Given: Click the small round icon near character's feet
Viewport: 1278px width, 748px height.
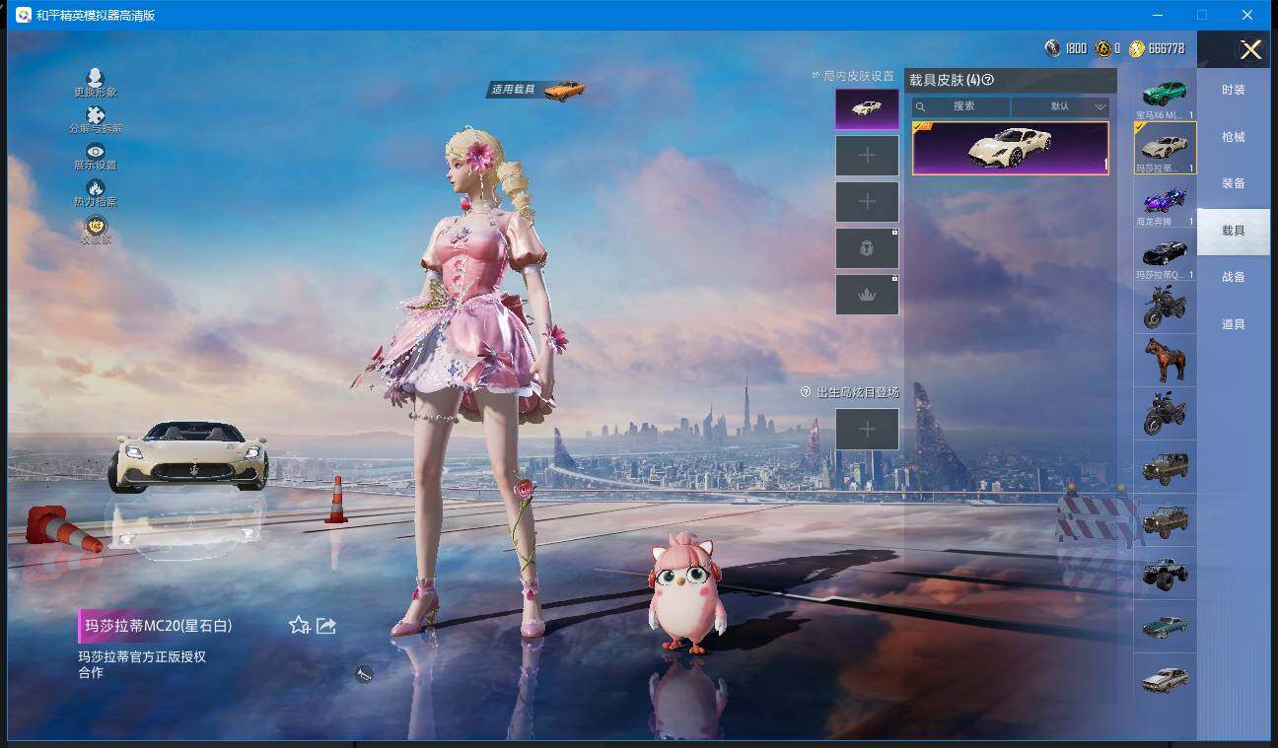Looking at the screenshot, I should point(364,674).
